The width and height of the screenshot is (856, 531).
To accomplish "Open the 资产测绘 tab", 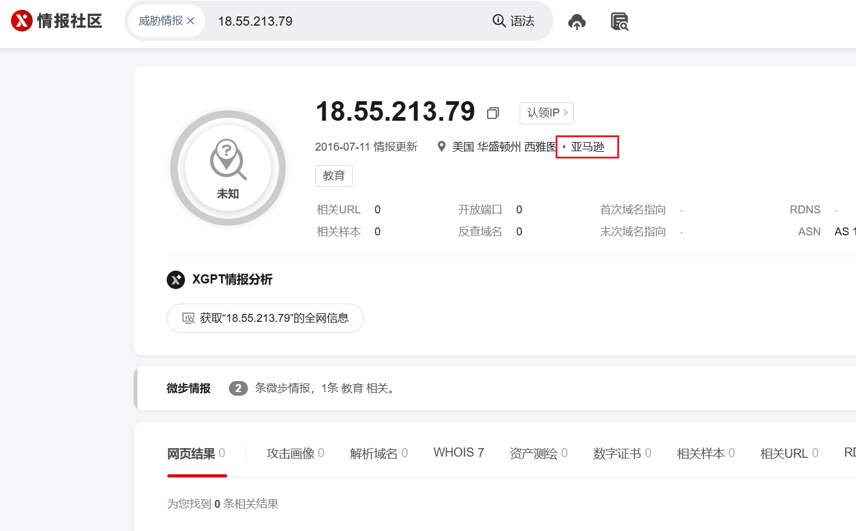I will point(539,453).
